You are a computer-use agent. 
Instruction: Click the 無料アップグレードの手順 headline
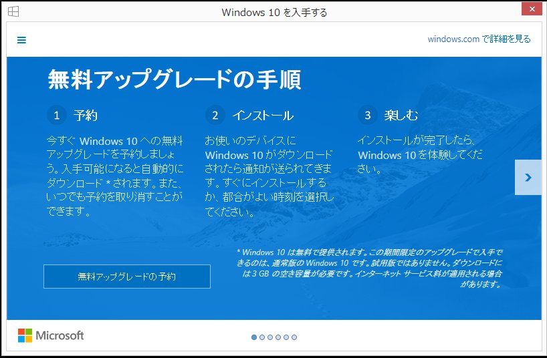click(175, 80)
